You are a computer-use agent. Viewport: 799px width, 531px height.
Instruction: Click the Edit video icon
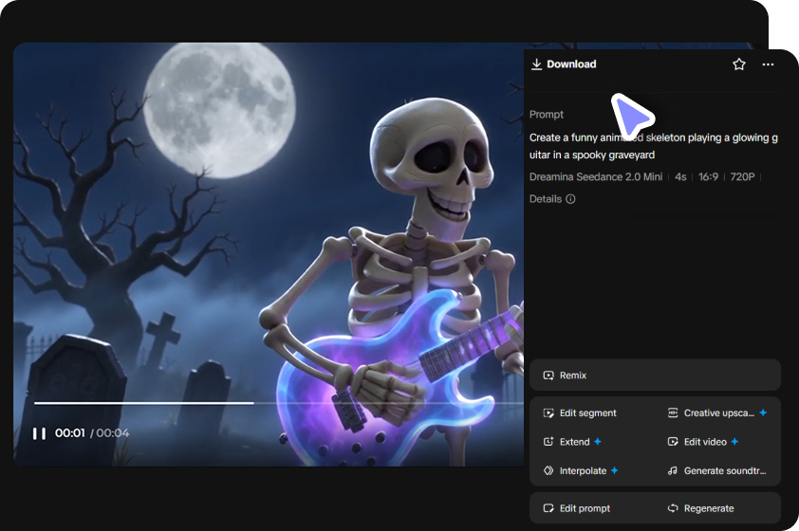tap(673, 442)
